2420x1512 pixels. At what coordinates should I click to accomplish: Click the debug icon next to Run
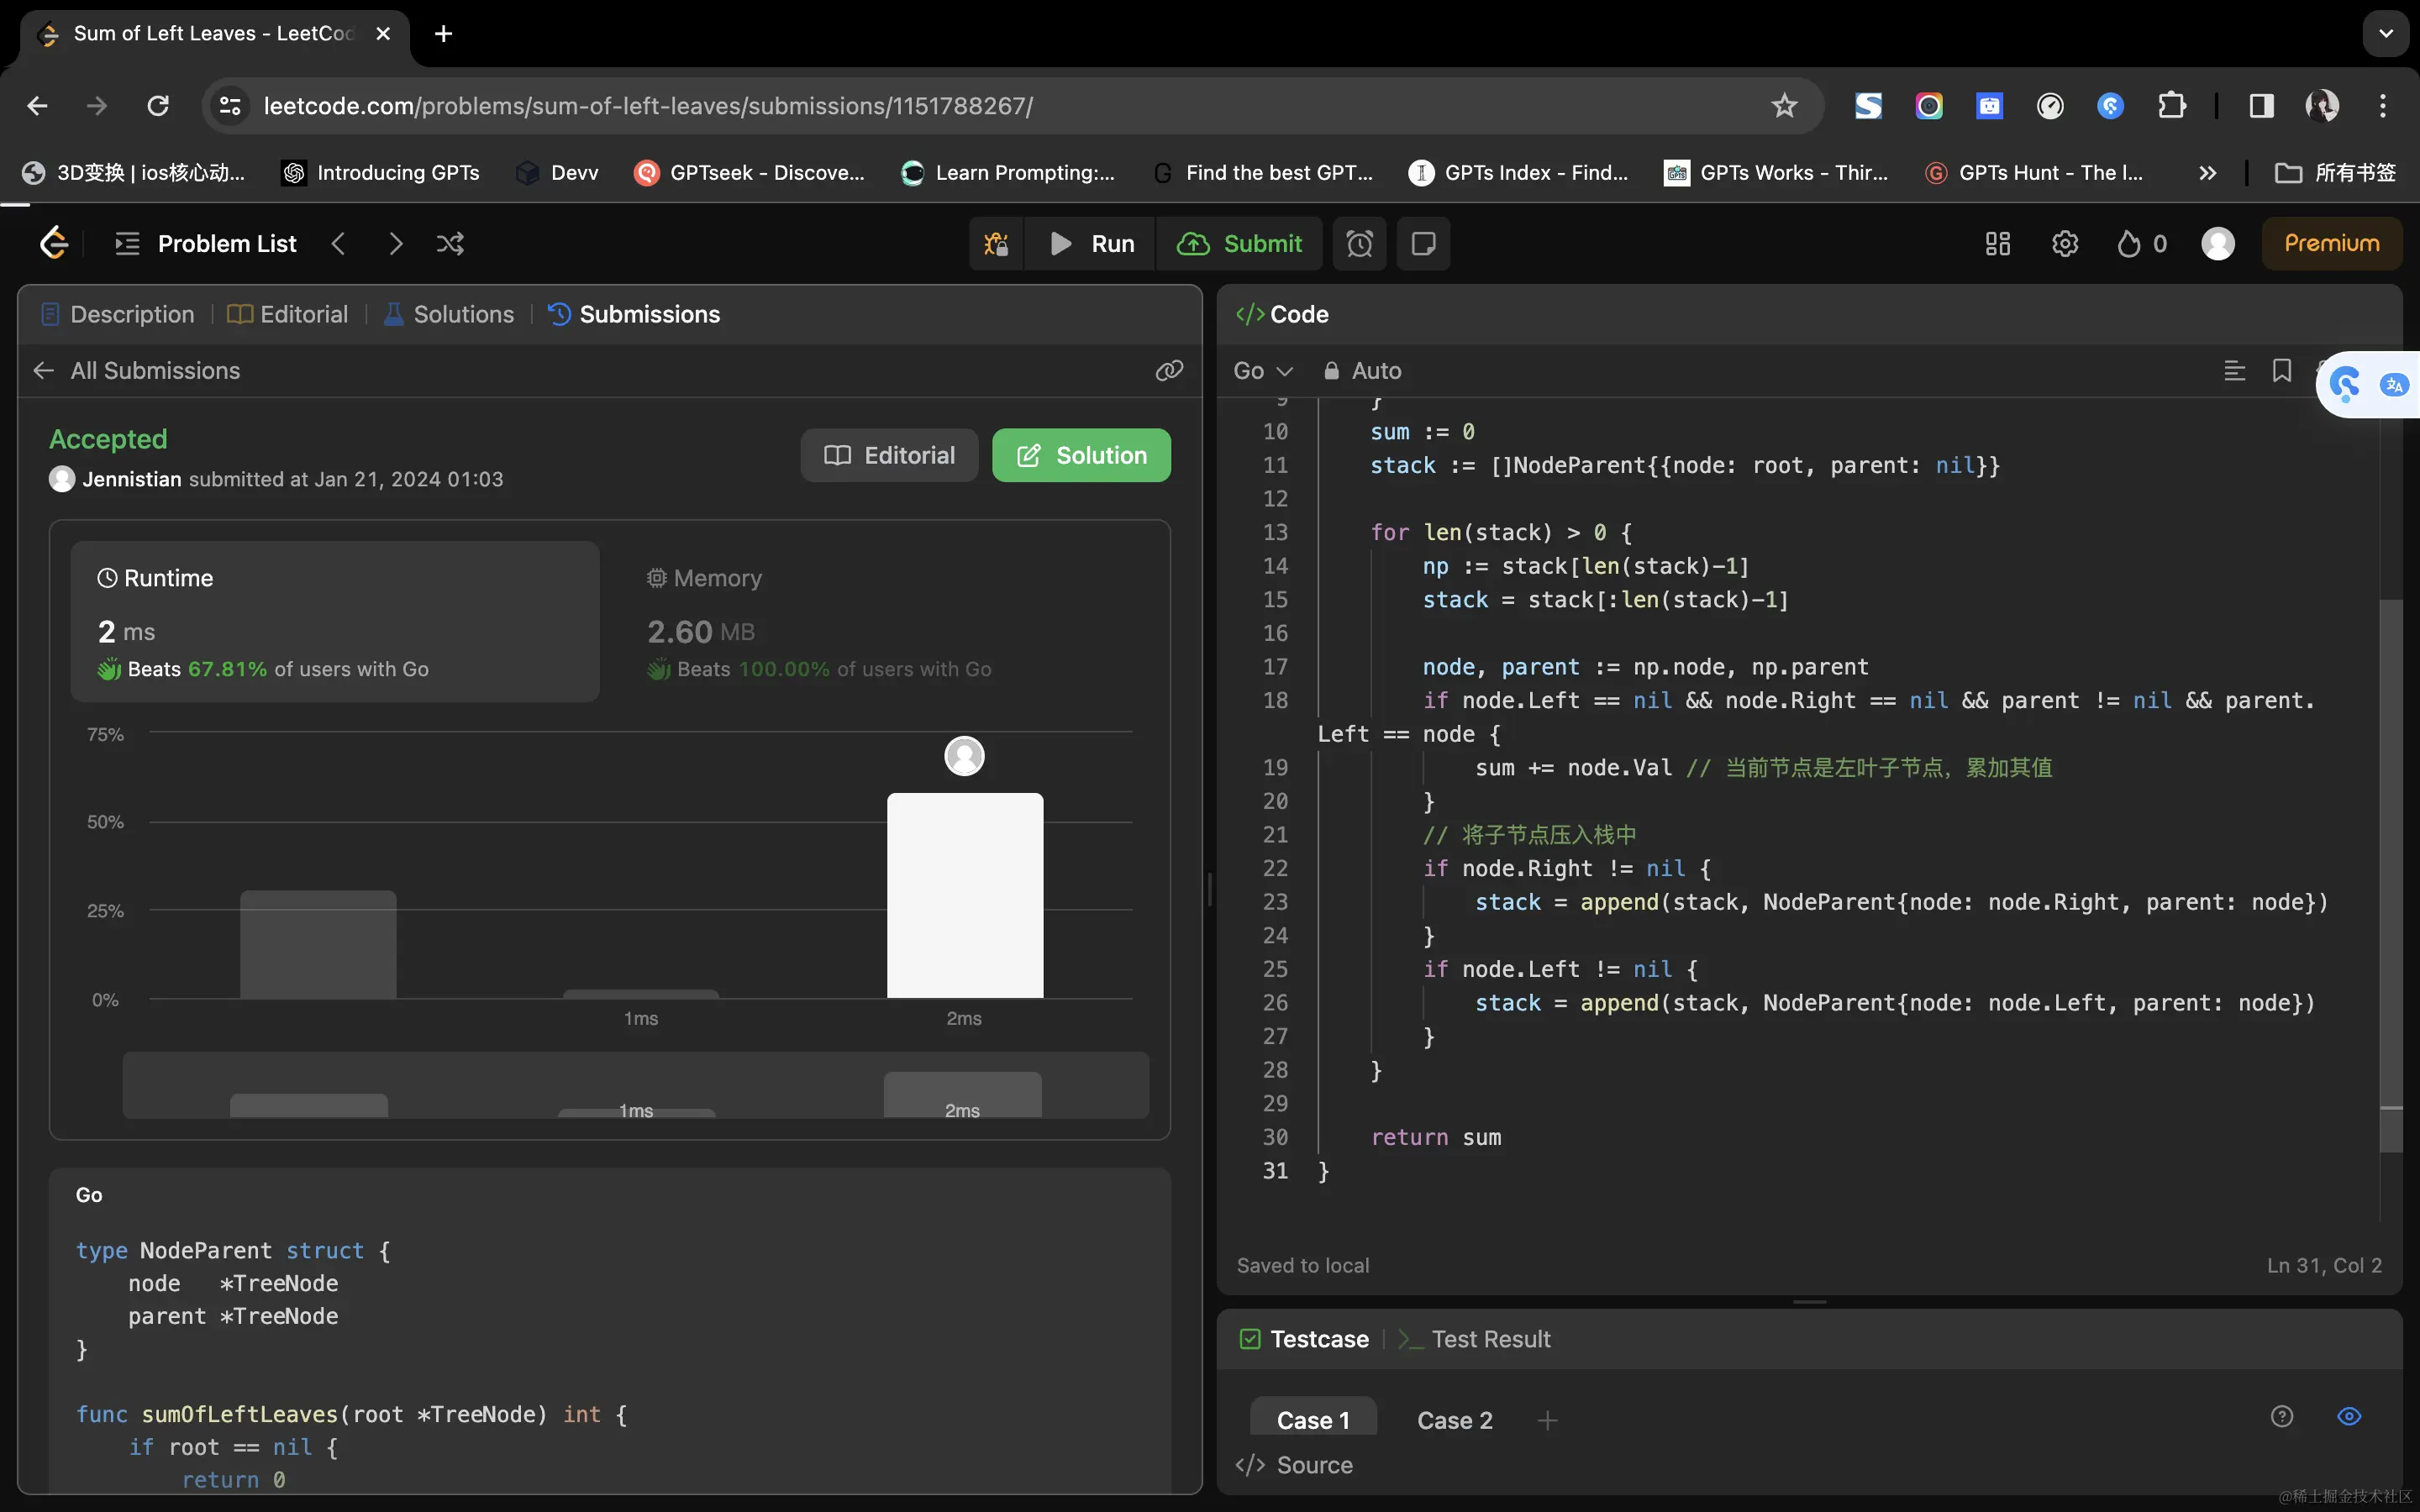[996, 243]
